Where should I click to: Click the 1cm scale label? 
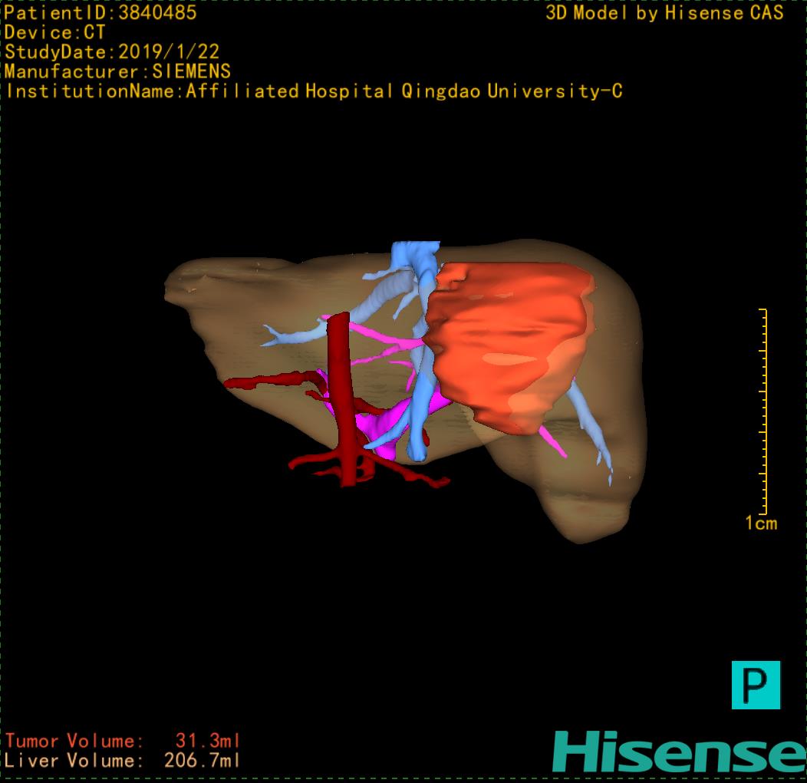click(760, 524)
